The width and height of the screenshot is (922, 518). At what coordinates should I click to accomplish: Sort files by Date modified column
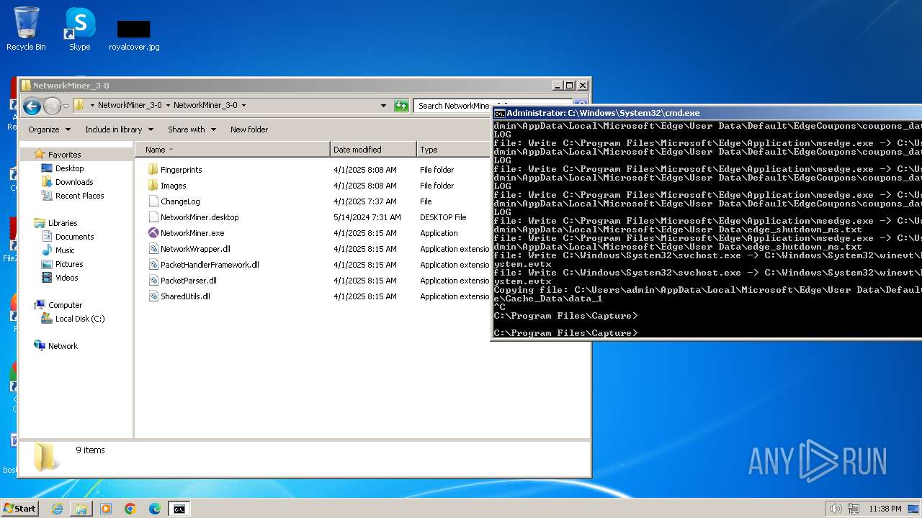(x=373, y=150)
